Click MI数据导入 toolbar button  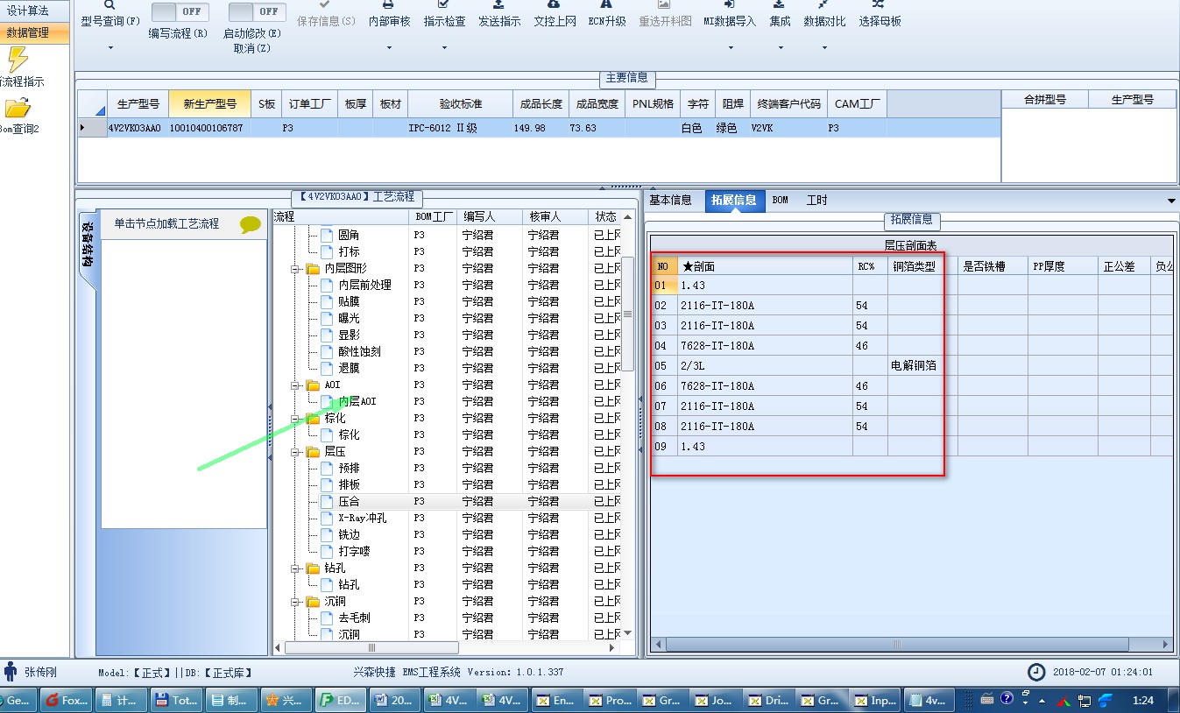(730, 14)
